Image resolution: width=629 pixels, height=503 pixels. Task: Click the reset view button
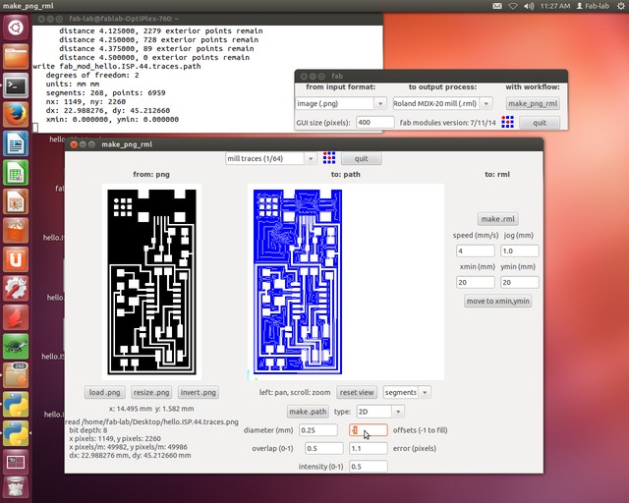357,392
